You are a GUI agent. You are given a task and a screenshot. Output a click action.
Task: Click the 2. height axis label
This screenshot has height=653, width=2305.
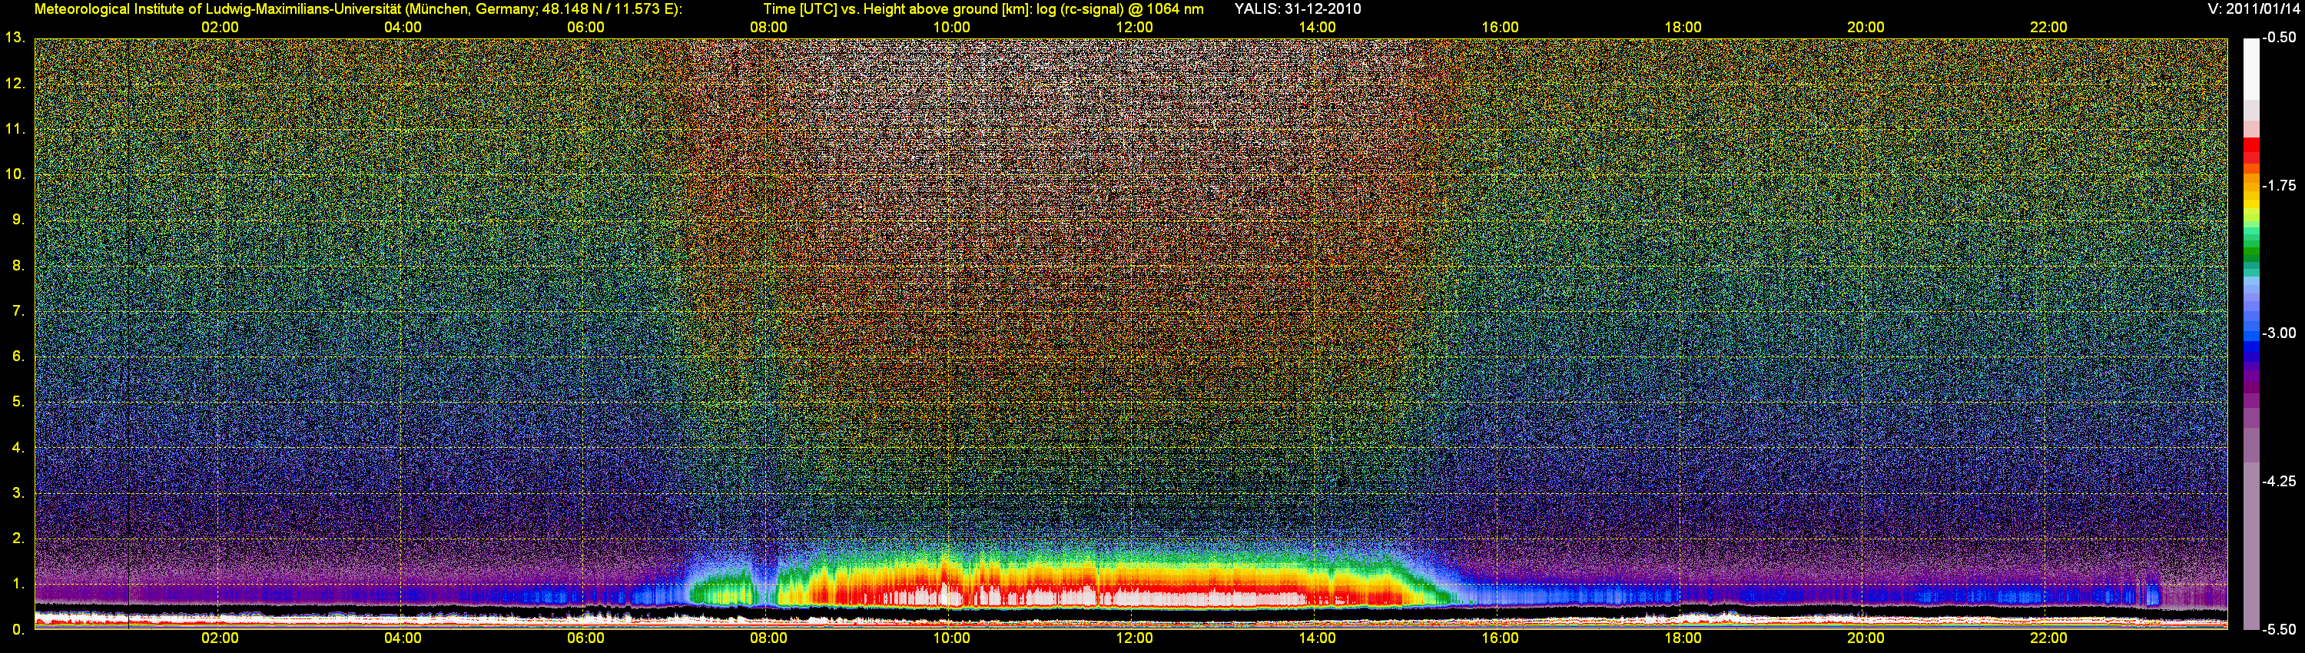[18, 539]
